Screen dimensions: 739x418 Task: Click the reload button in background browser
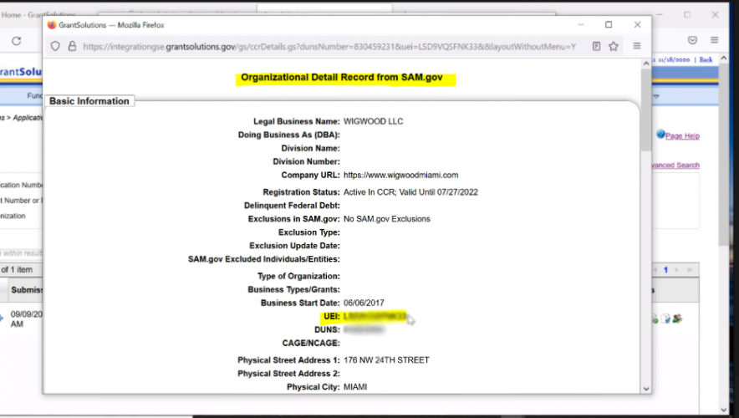(x=16, y=40)
